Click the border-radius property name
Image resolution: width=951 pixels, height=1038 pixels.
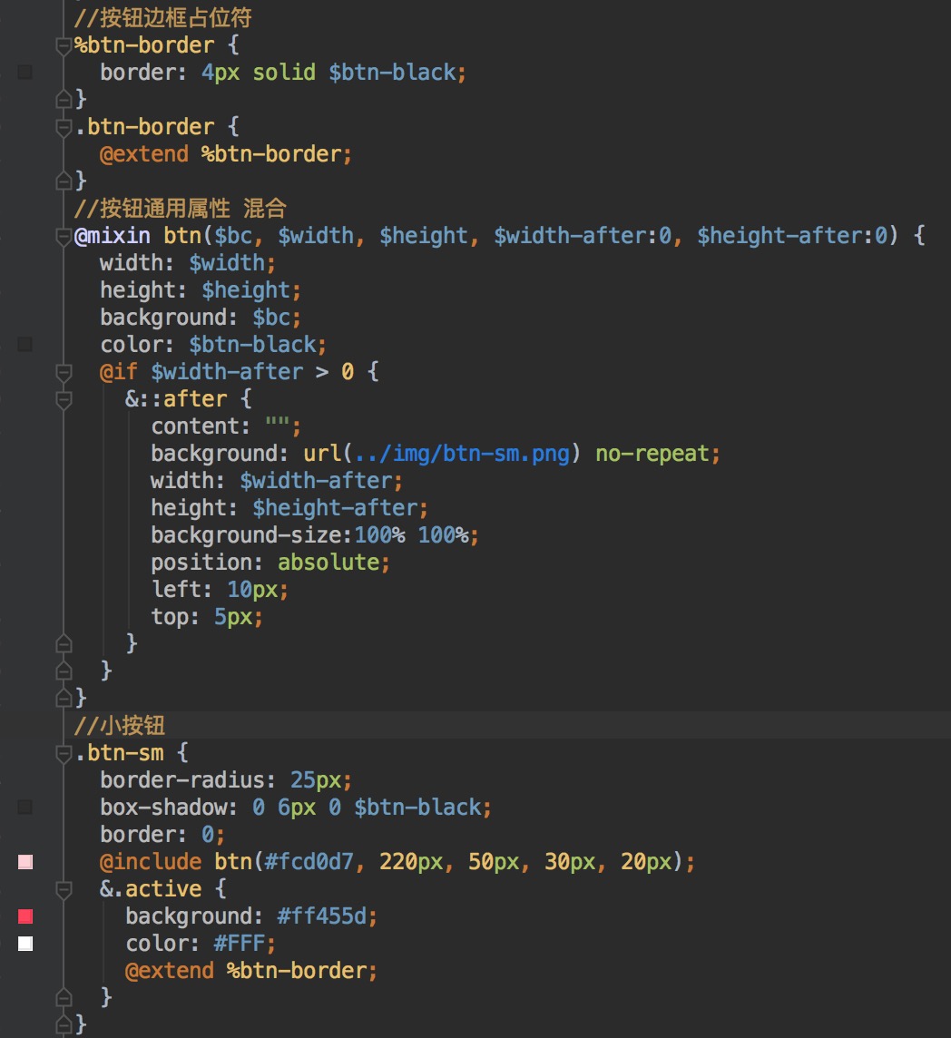pyautogui.click(x=182, y=779)
